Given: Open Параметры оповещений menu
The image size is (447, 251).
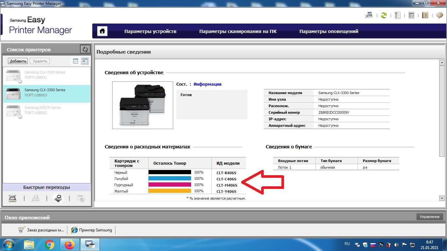Looking at the screenshot, I should [x=329, y=31].
